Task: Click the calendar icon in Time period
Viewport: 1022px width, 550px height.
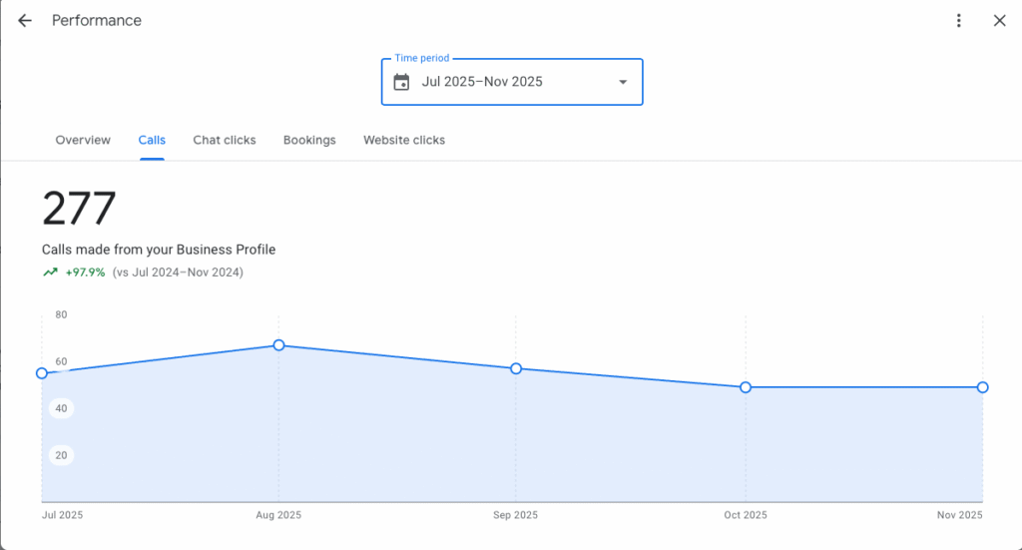Action: 401,82
